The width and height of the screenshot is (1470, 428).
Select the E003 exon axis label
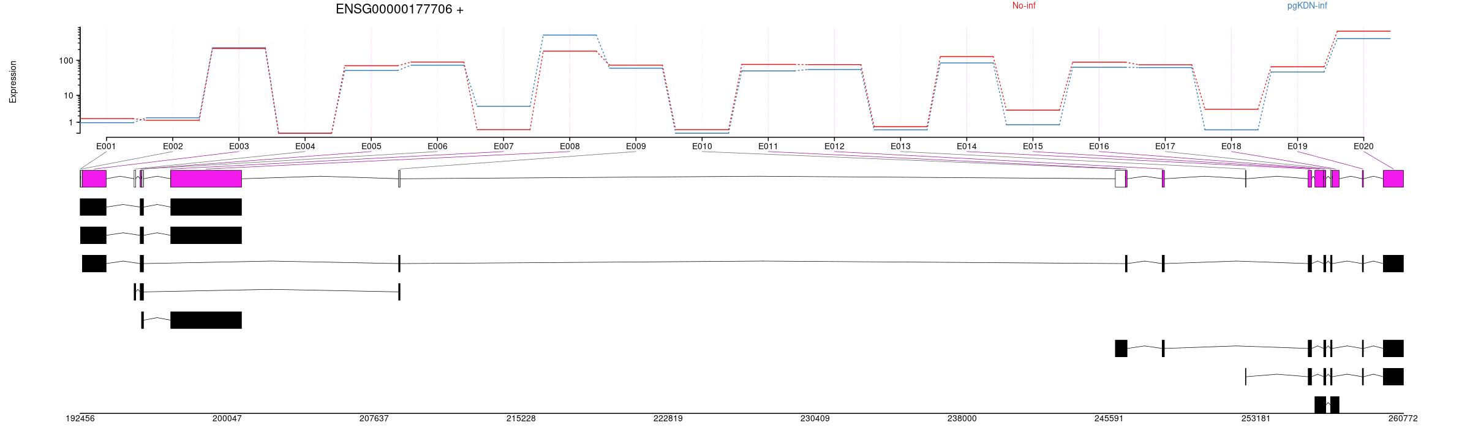click(239, 147)
